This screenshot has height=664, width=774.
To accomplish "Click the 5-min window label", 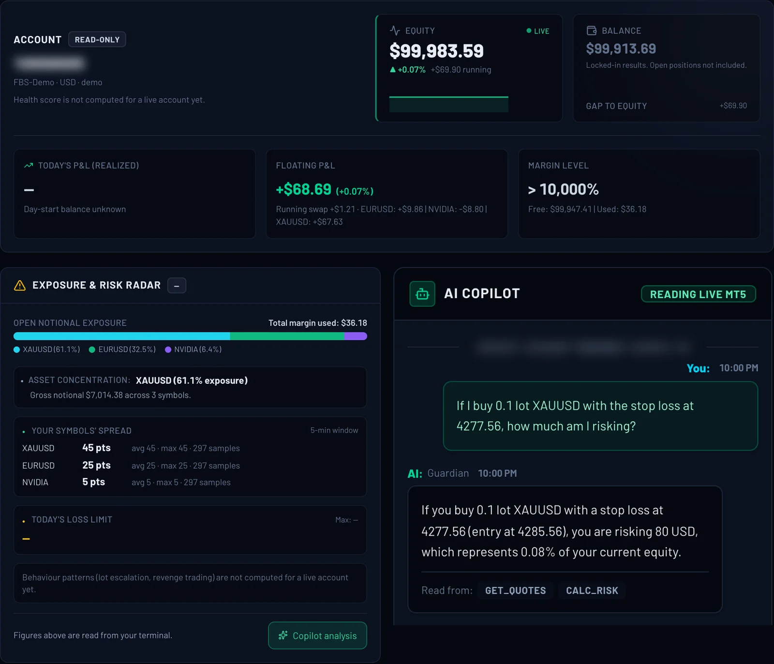I will 334,430.
